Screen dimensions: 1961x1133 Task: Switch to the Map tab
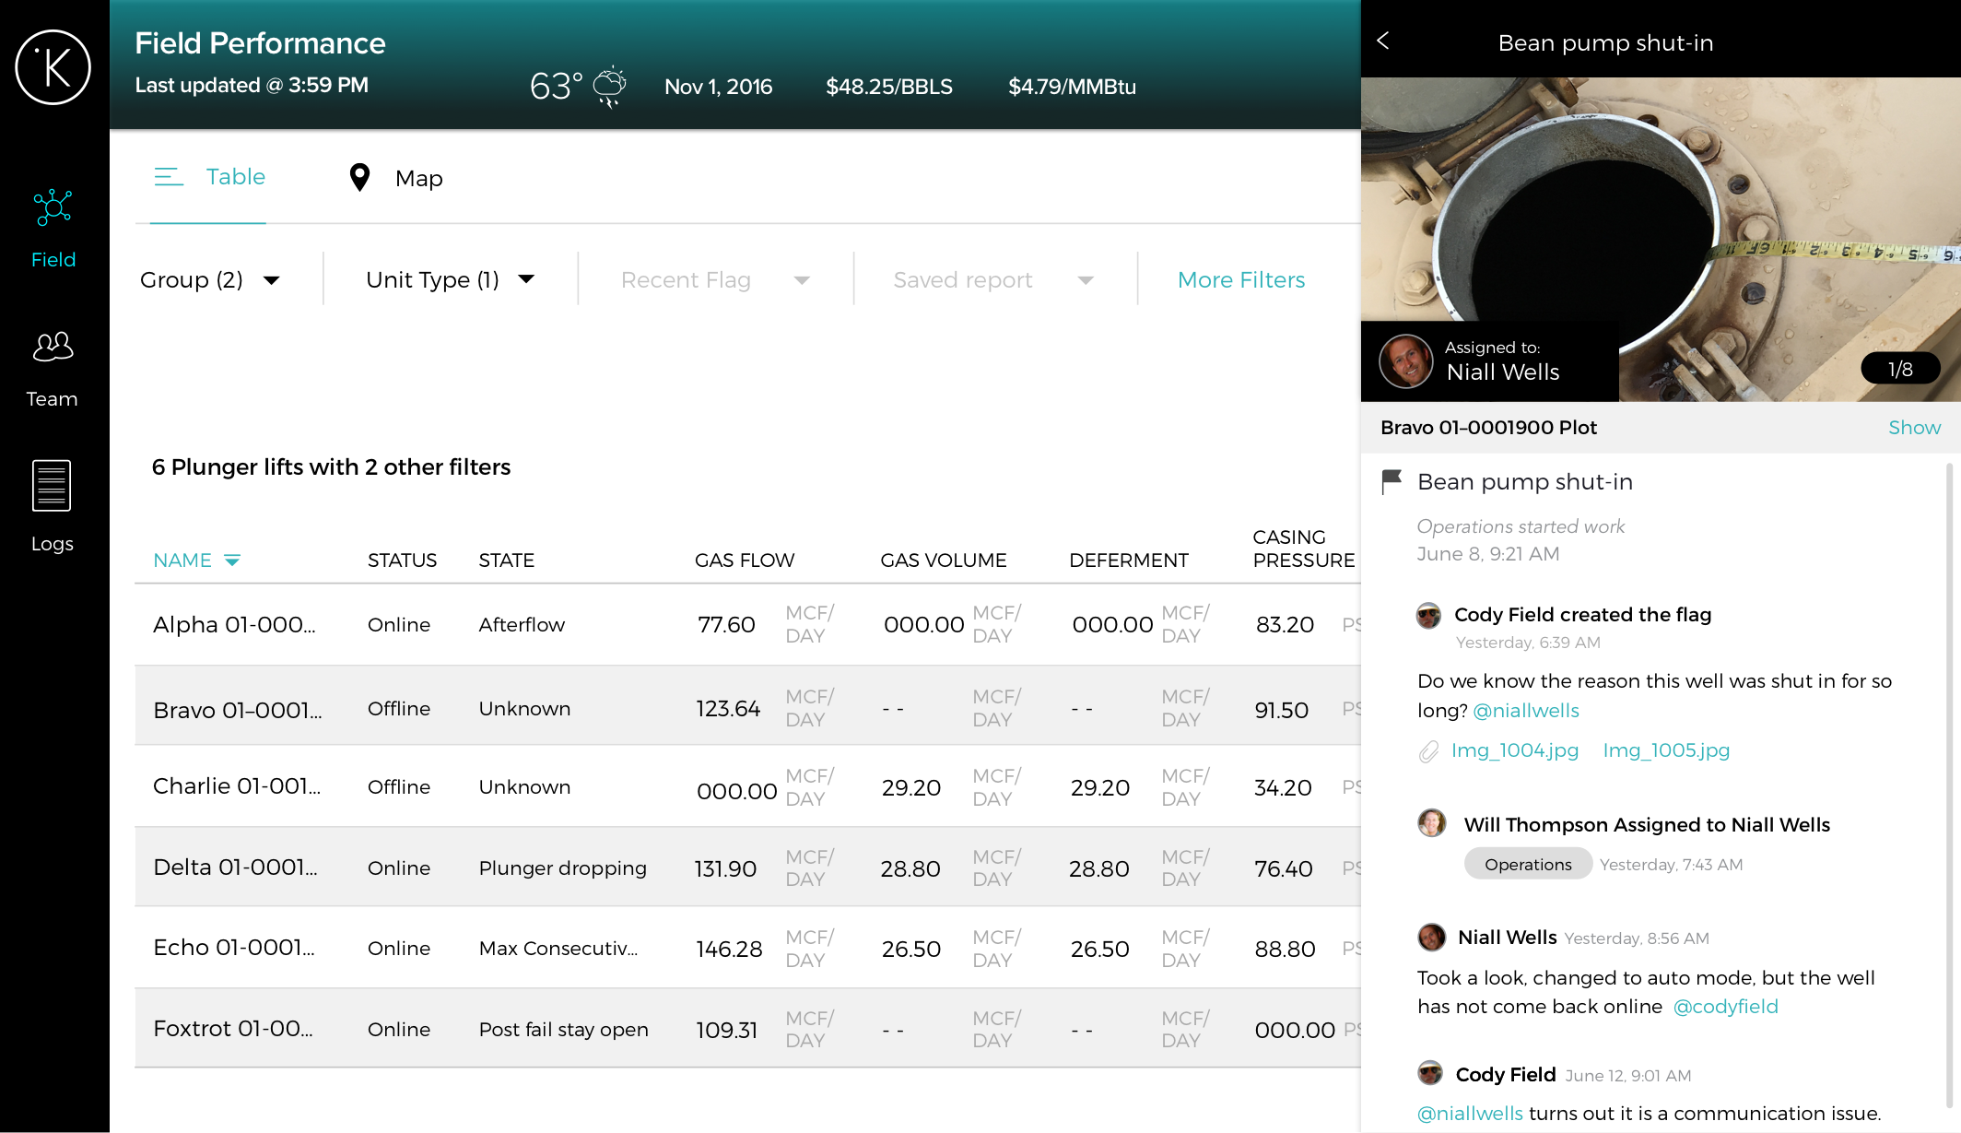pyautogui.click(x=396, y=178)
